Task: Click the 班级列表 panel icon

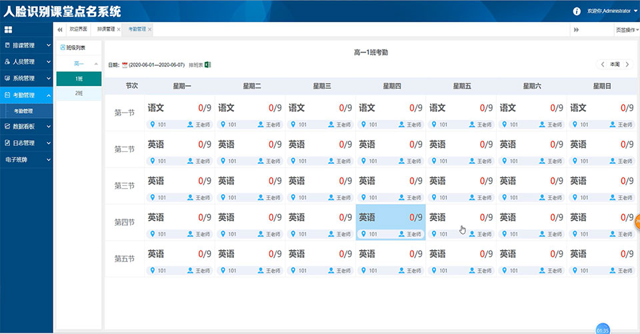Action: pyautogui.click(x=63, y=48)
